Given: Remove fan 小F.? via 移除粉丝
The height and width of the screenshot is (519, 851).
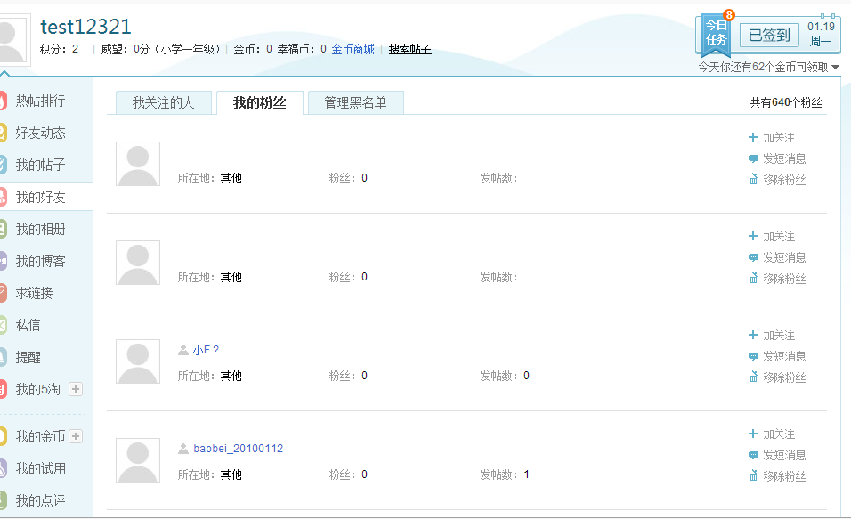Looking at the screenshot, I should pos(777,377).
